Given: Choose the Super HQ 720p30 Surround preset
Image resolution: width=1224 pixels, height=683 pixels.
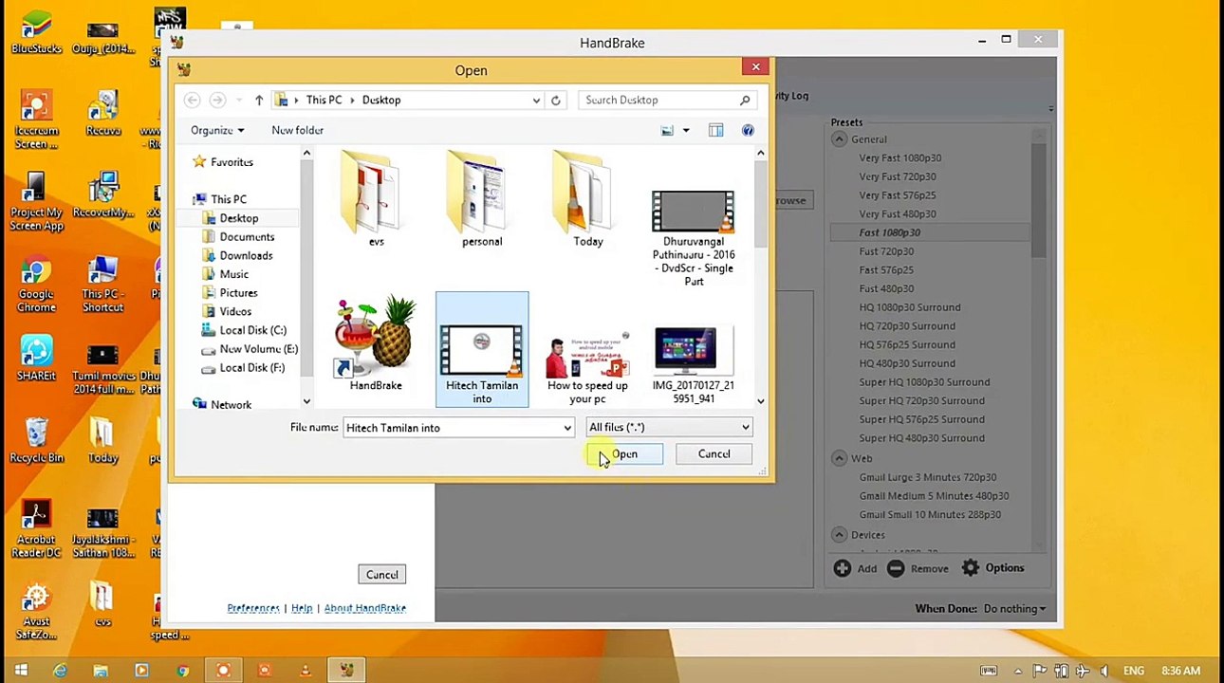Looking at the screenshot, I should point(921,400).
